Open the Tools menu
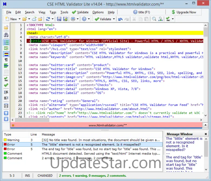The image size is (211, 181). pyautogui.click(x=64, y=12)
